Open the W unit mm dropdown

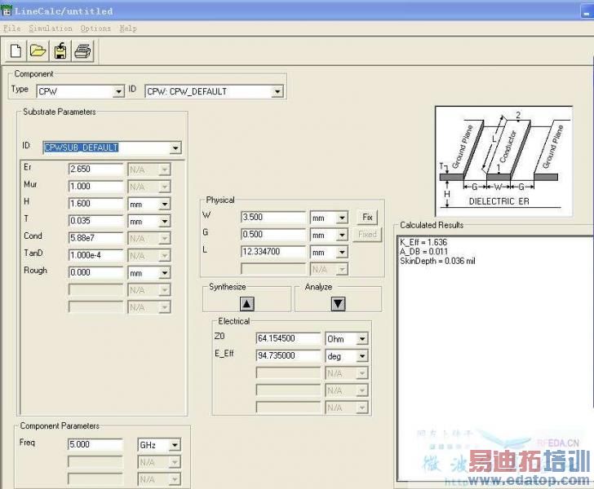342,218
